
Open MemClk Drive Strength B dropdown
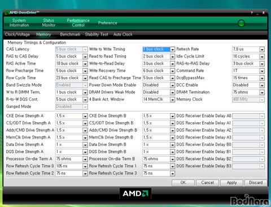tap(172, 137)
